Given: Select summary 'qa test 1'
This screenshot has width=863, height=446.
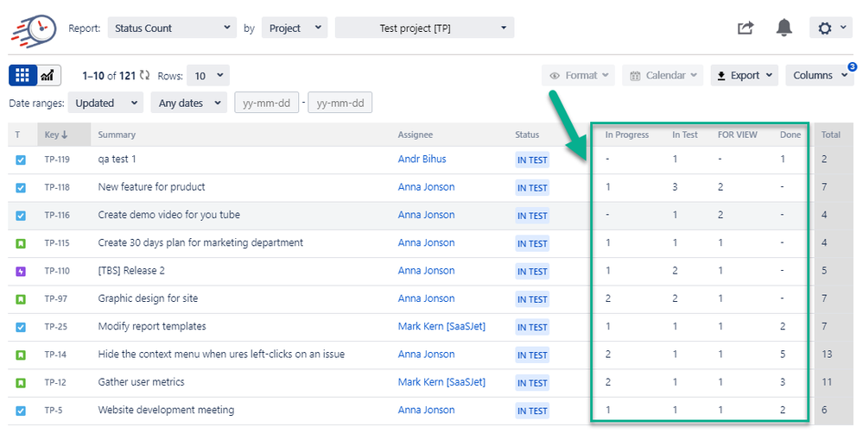Looking at the screenshot, I should coord(117,159).
